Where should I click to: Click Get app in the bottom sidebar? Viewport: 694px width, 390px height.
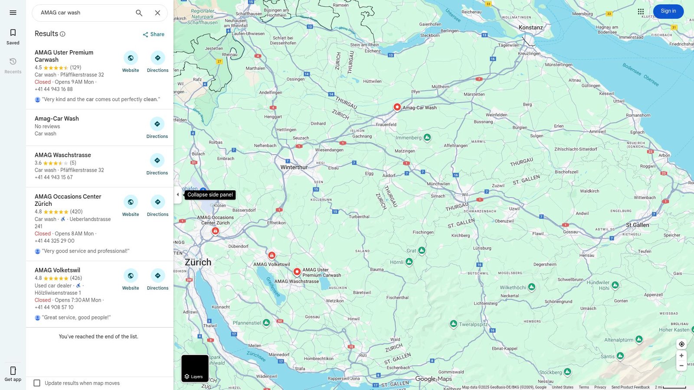[x=13, y=373]
